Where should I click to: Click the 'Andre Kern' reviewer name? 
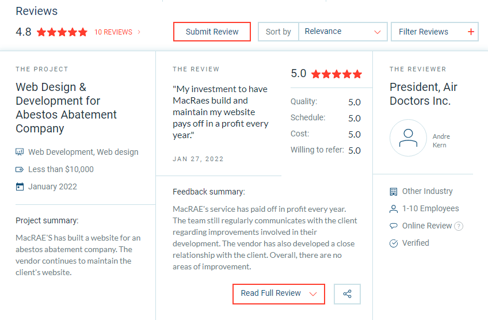pyautogui.click(x=441, y=140)
